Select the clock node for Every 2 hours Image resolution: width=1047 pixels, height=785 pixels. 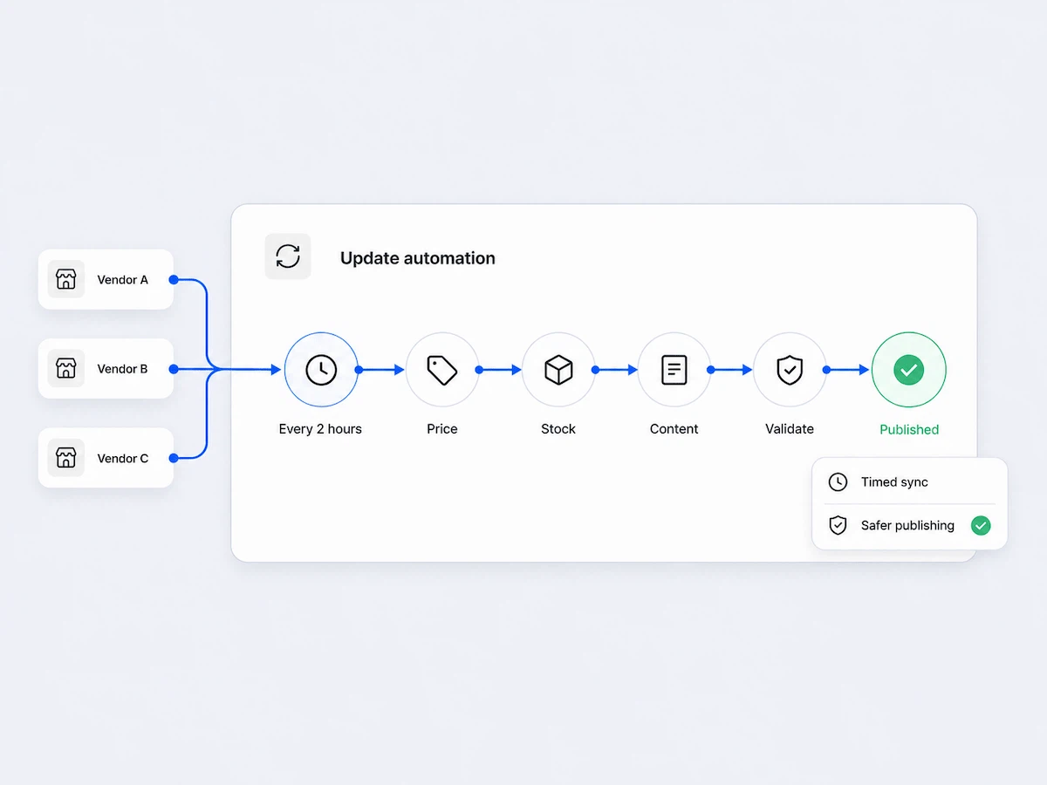pyautogui.click(x=321, y=370)
